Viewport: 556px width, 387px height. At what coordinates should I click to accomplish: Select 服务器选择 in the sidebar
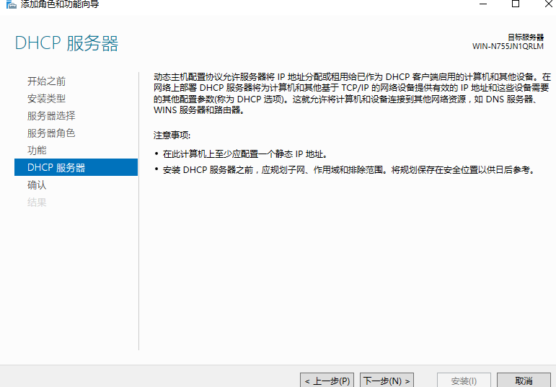pos(51,116)
